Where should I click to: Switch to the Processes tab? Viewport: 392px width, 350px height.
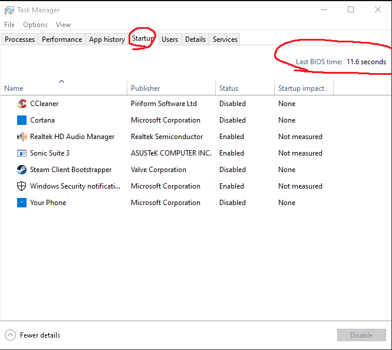pos(20,39)
